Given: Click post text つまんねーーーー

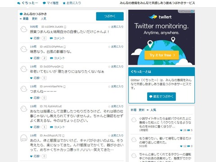Looking at the screenshot, I should click(x=43, y=91).
